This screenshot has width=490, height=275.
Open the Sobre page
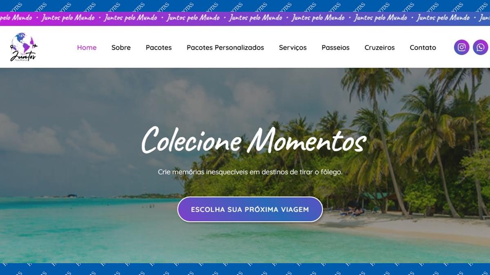[x=121, y=48]
